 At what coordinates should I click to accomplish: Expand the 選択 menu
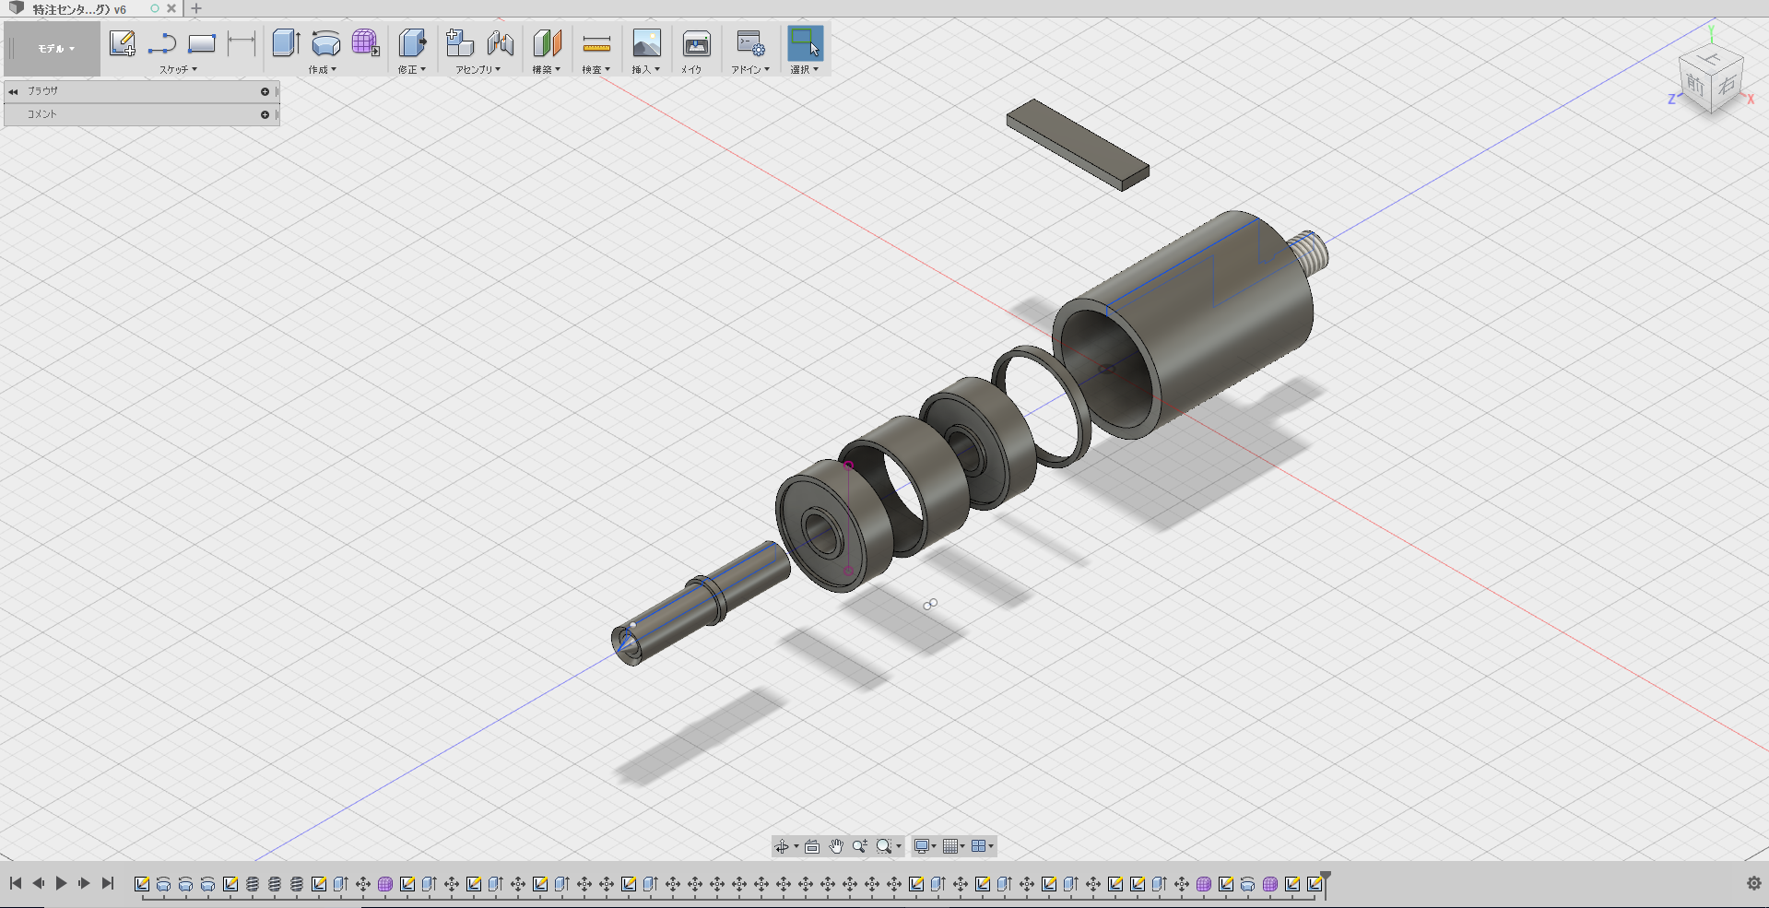[x=805, y=69]
